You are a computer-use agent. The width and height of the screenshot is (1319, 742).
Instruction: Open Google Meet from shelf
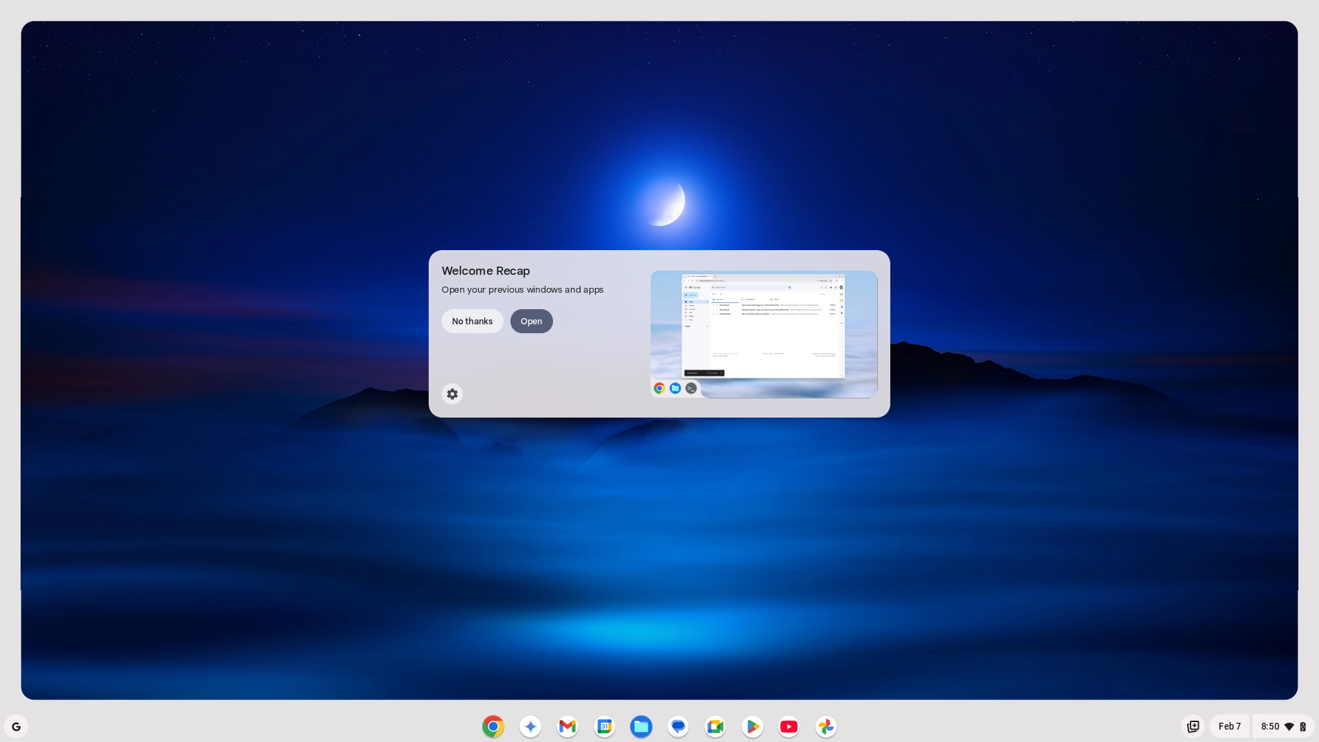[714, 726]
